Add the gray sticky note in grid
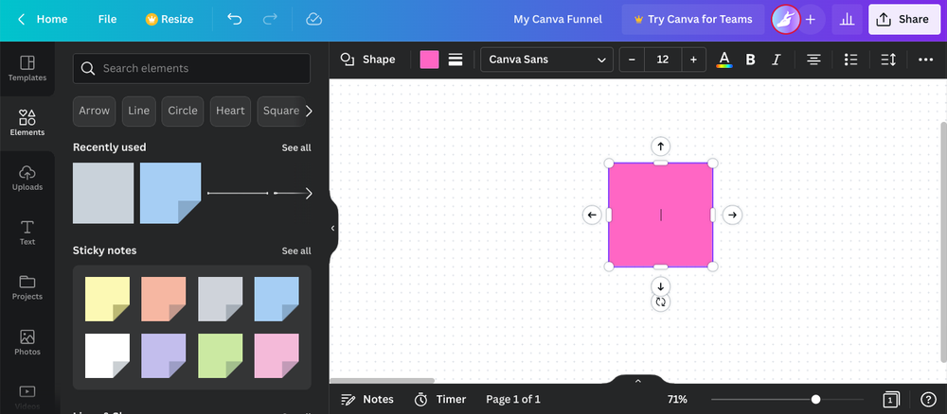Screen dimensions: 947x414 (x=220, y=299)
